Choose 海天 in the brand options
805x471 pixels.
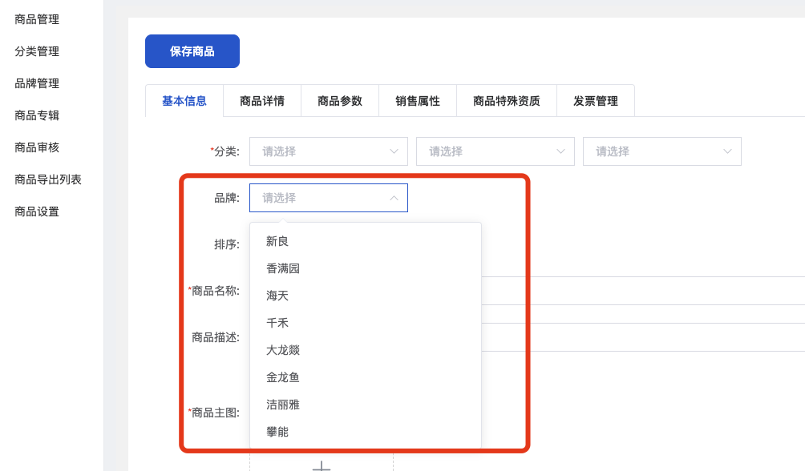click(277, 296)
